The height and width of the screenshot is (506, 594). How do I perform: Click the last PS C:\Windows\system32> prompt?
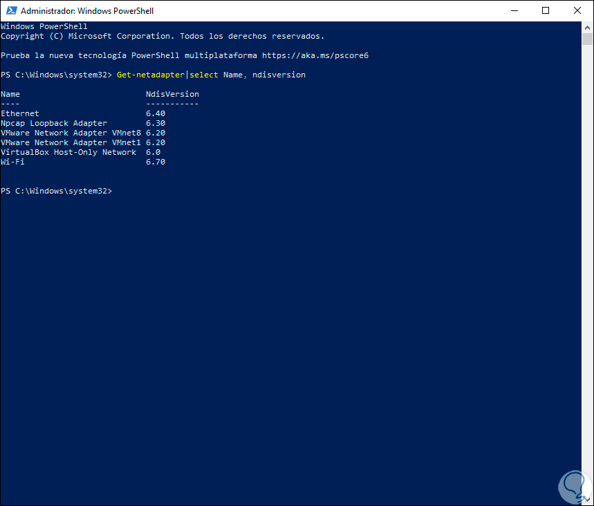pos(57,191)
